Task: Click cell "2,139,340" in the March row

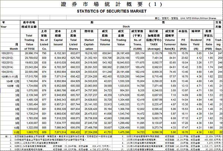Action: [x=32, y=95]
